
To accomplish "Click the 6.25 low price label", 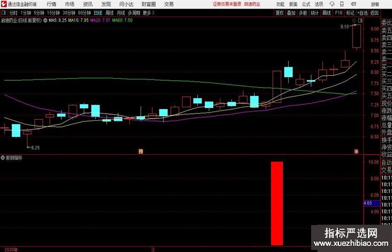I will [35, 148].
